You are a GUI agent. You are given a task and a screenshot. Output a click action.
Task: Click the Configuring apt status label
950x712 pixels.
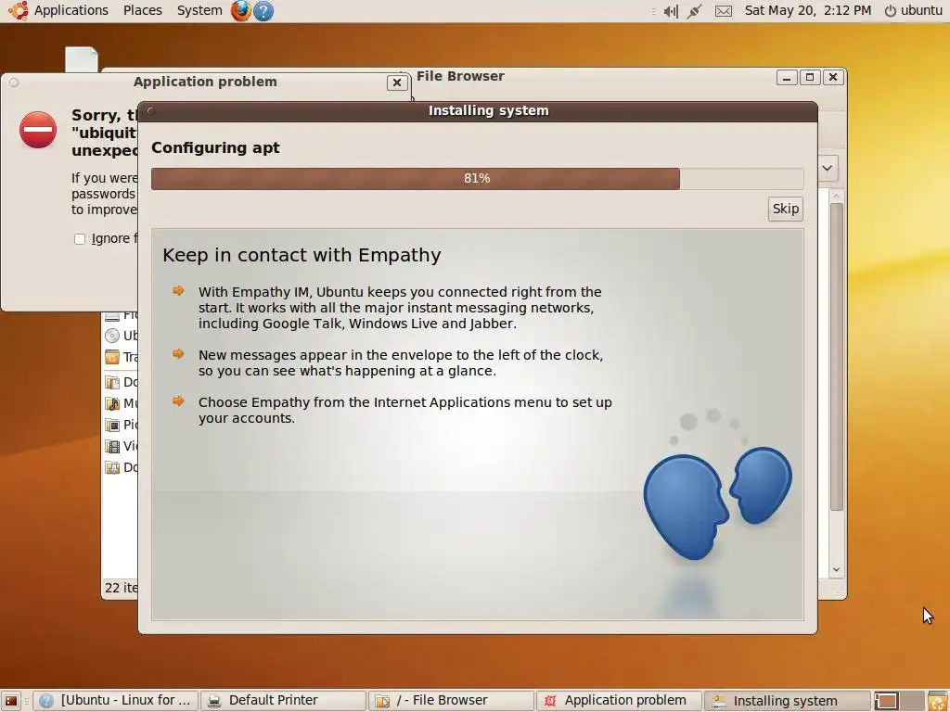click(x=215, y=147)
